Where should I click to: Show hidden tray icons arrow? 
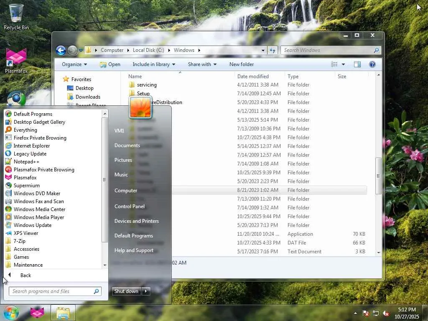355,313
